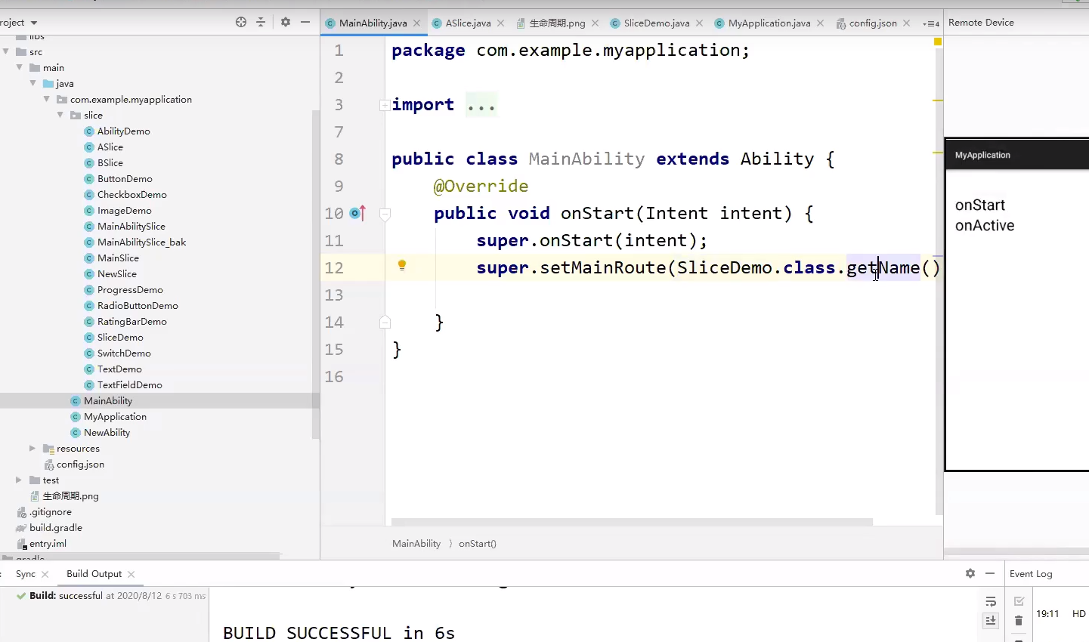The image size is (1089, 642).
Task: Close the config.json tab
Action: click(x=907, y=23)
